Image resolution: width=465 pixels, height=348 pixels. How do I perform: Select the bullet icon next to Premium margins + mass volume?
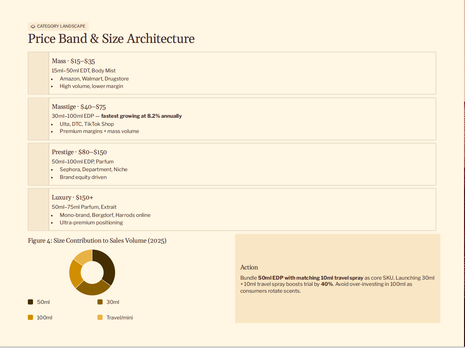pyautogui.click(x=52, y=132)
